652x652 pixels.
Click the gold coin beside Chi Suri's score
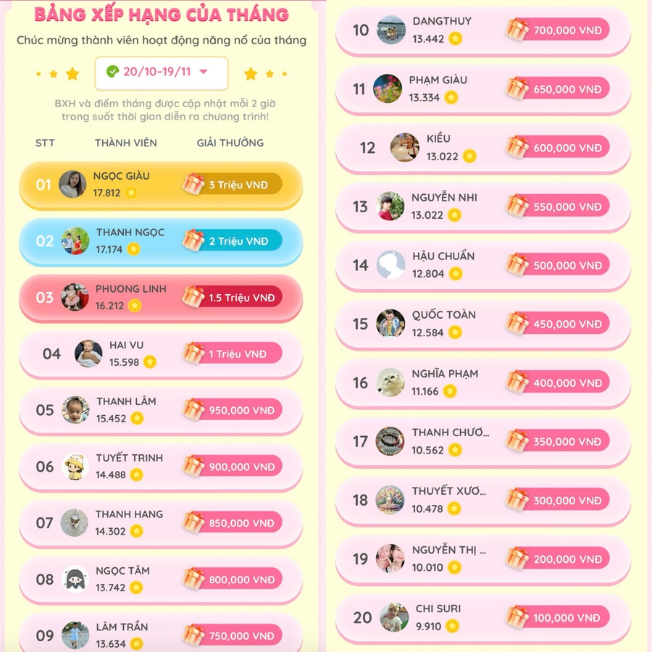coord(452,626)
